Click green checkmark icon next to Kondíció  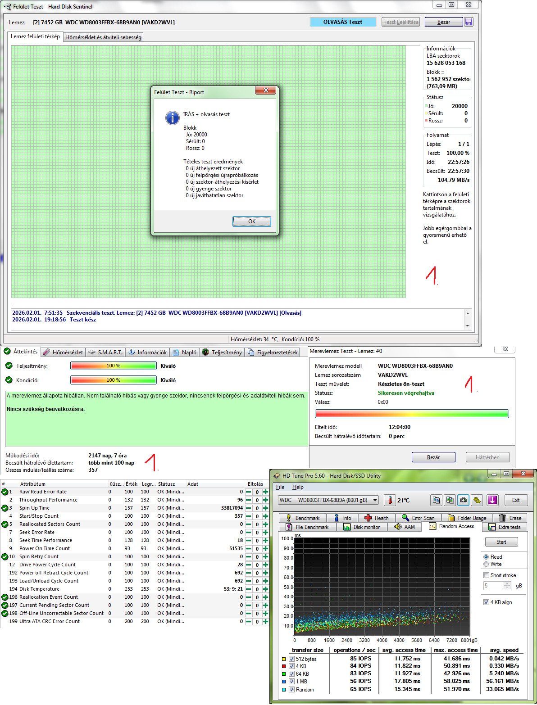pyautogui.click(x=9, y=380)
